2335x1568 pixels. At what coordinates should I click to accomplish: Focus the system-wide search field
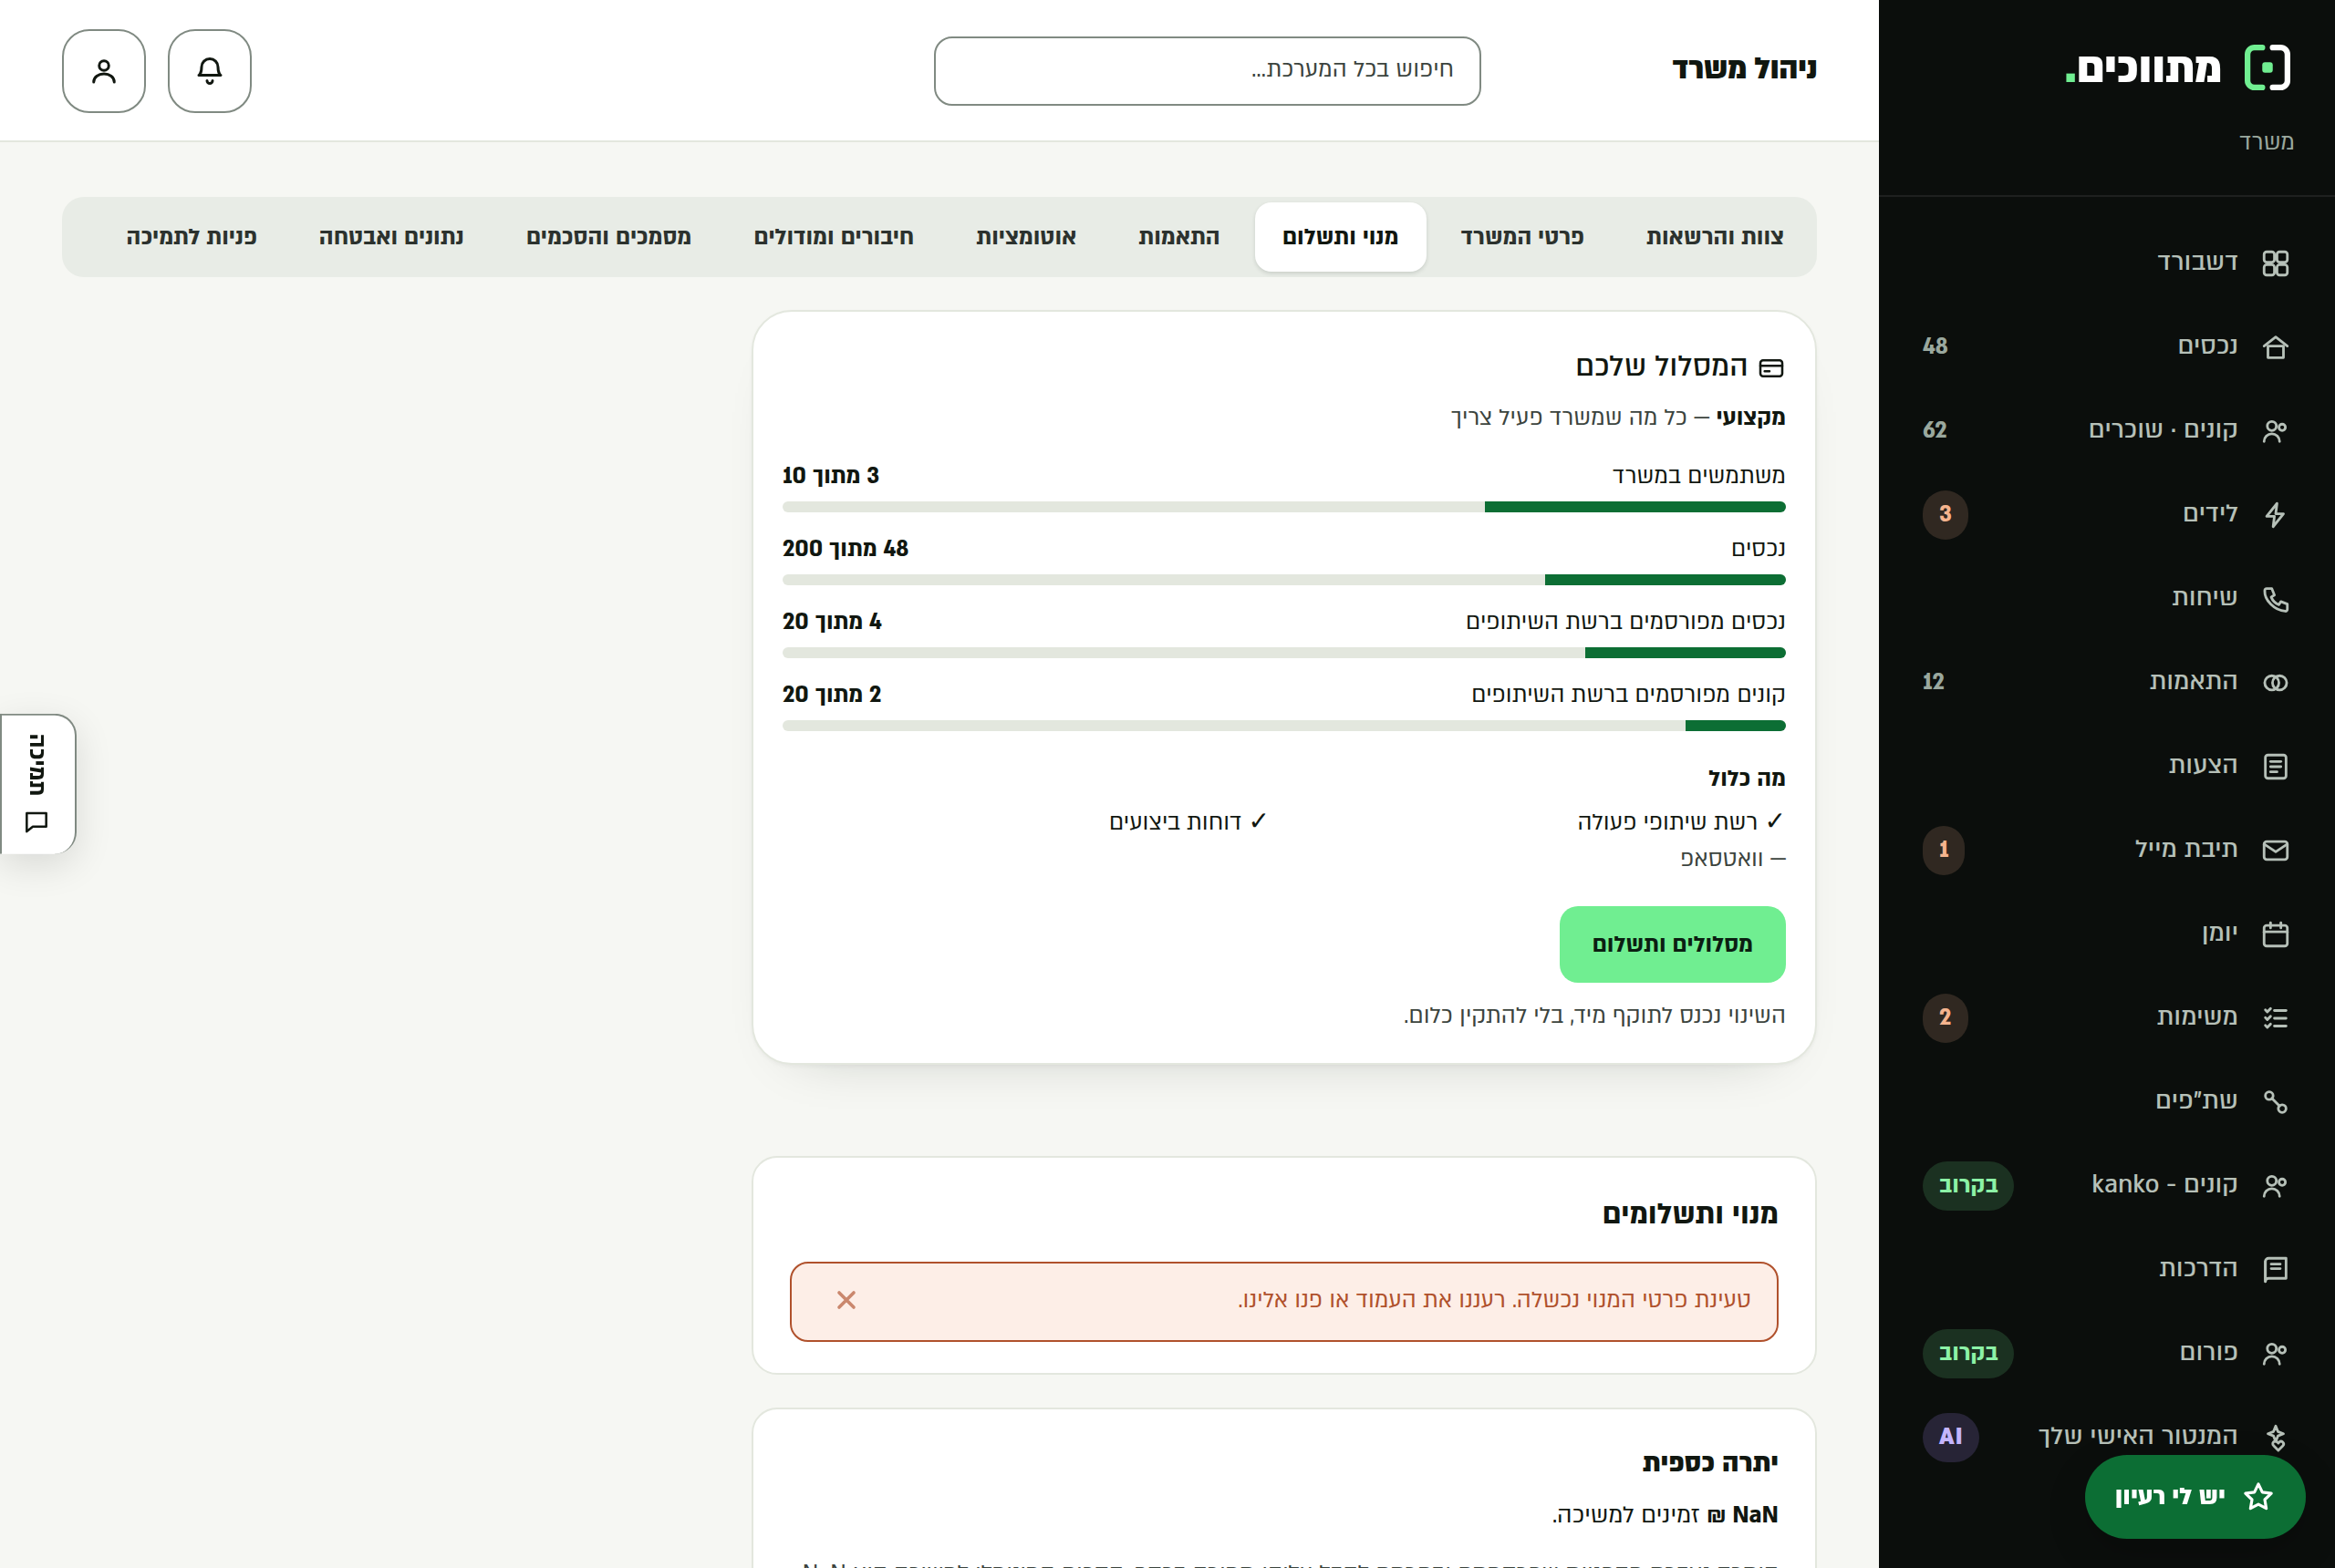1207,71
